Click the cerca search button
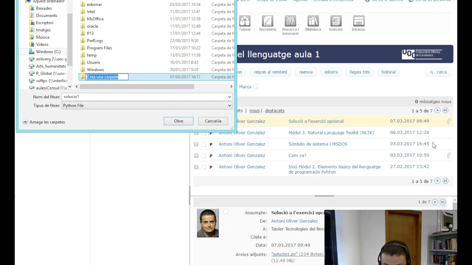 [438, 72]
